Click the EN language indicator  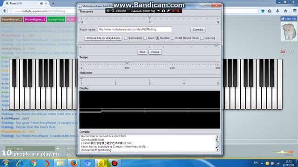coord(256,163)
